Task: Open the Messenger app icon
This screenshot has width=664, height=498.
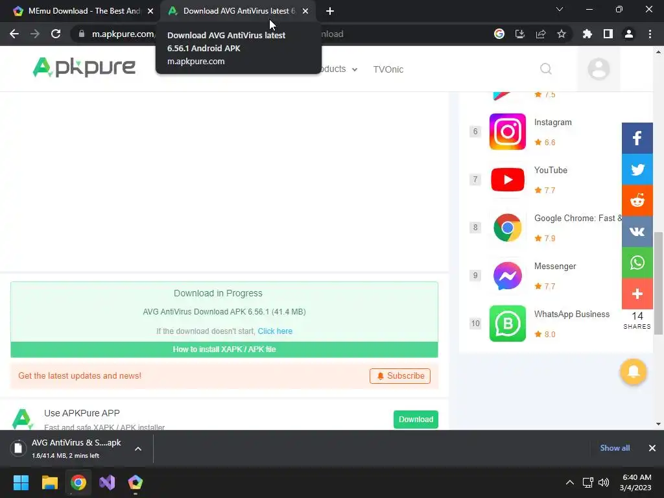Action: pos(507,276)
